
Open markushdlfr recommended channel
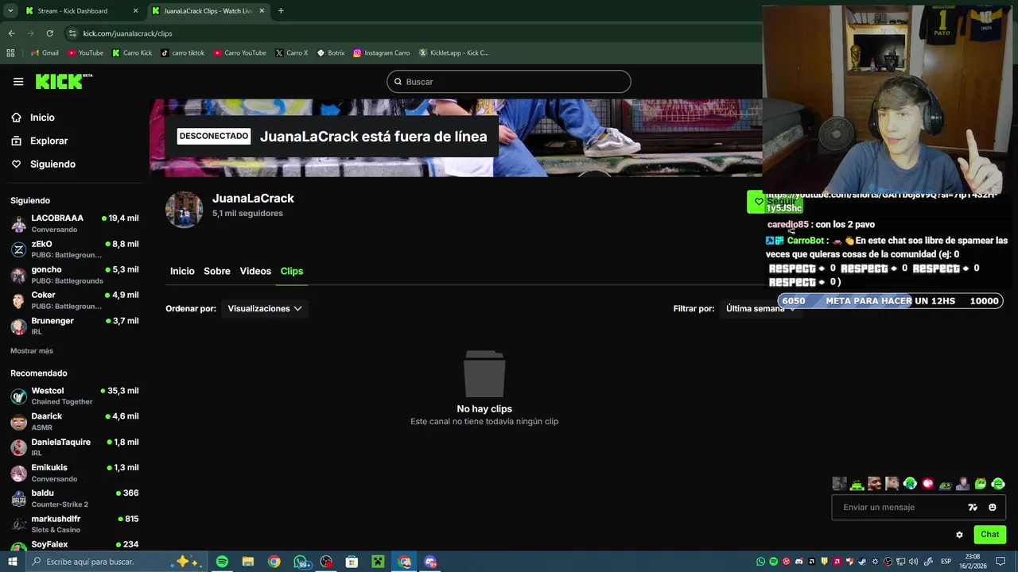coord(75,524)
